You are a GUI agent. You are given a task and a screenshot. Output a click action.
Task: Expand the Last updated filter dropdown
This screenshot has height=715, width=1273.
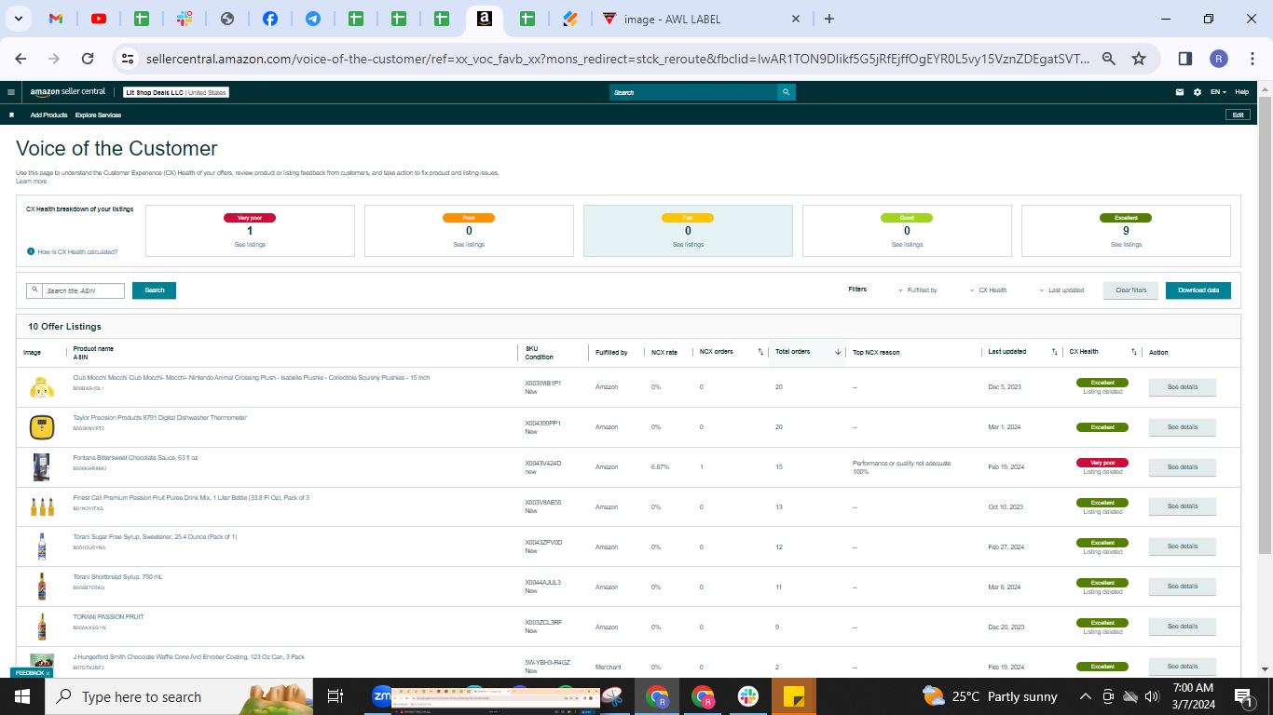pos(1061,290)
